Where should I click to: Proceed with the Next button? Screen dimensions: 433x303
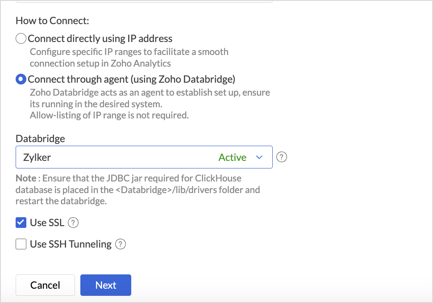(x=106, y=285)
